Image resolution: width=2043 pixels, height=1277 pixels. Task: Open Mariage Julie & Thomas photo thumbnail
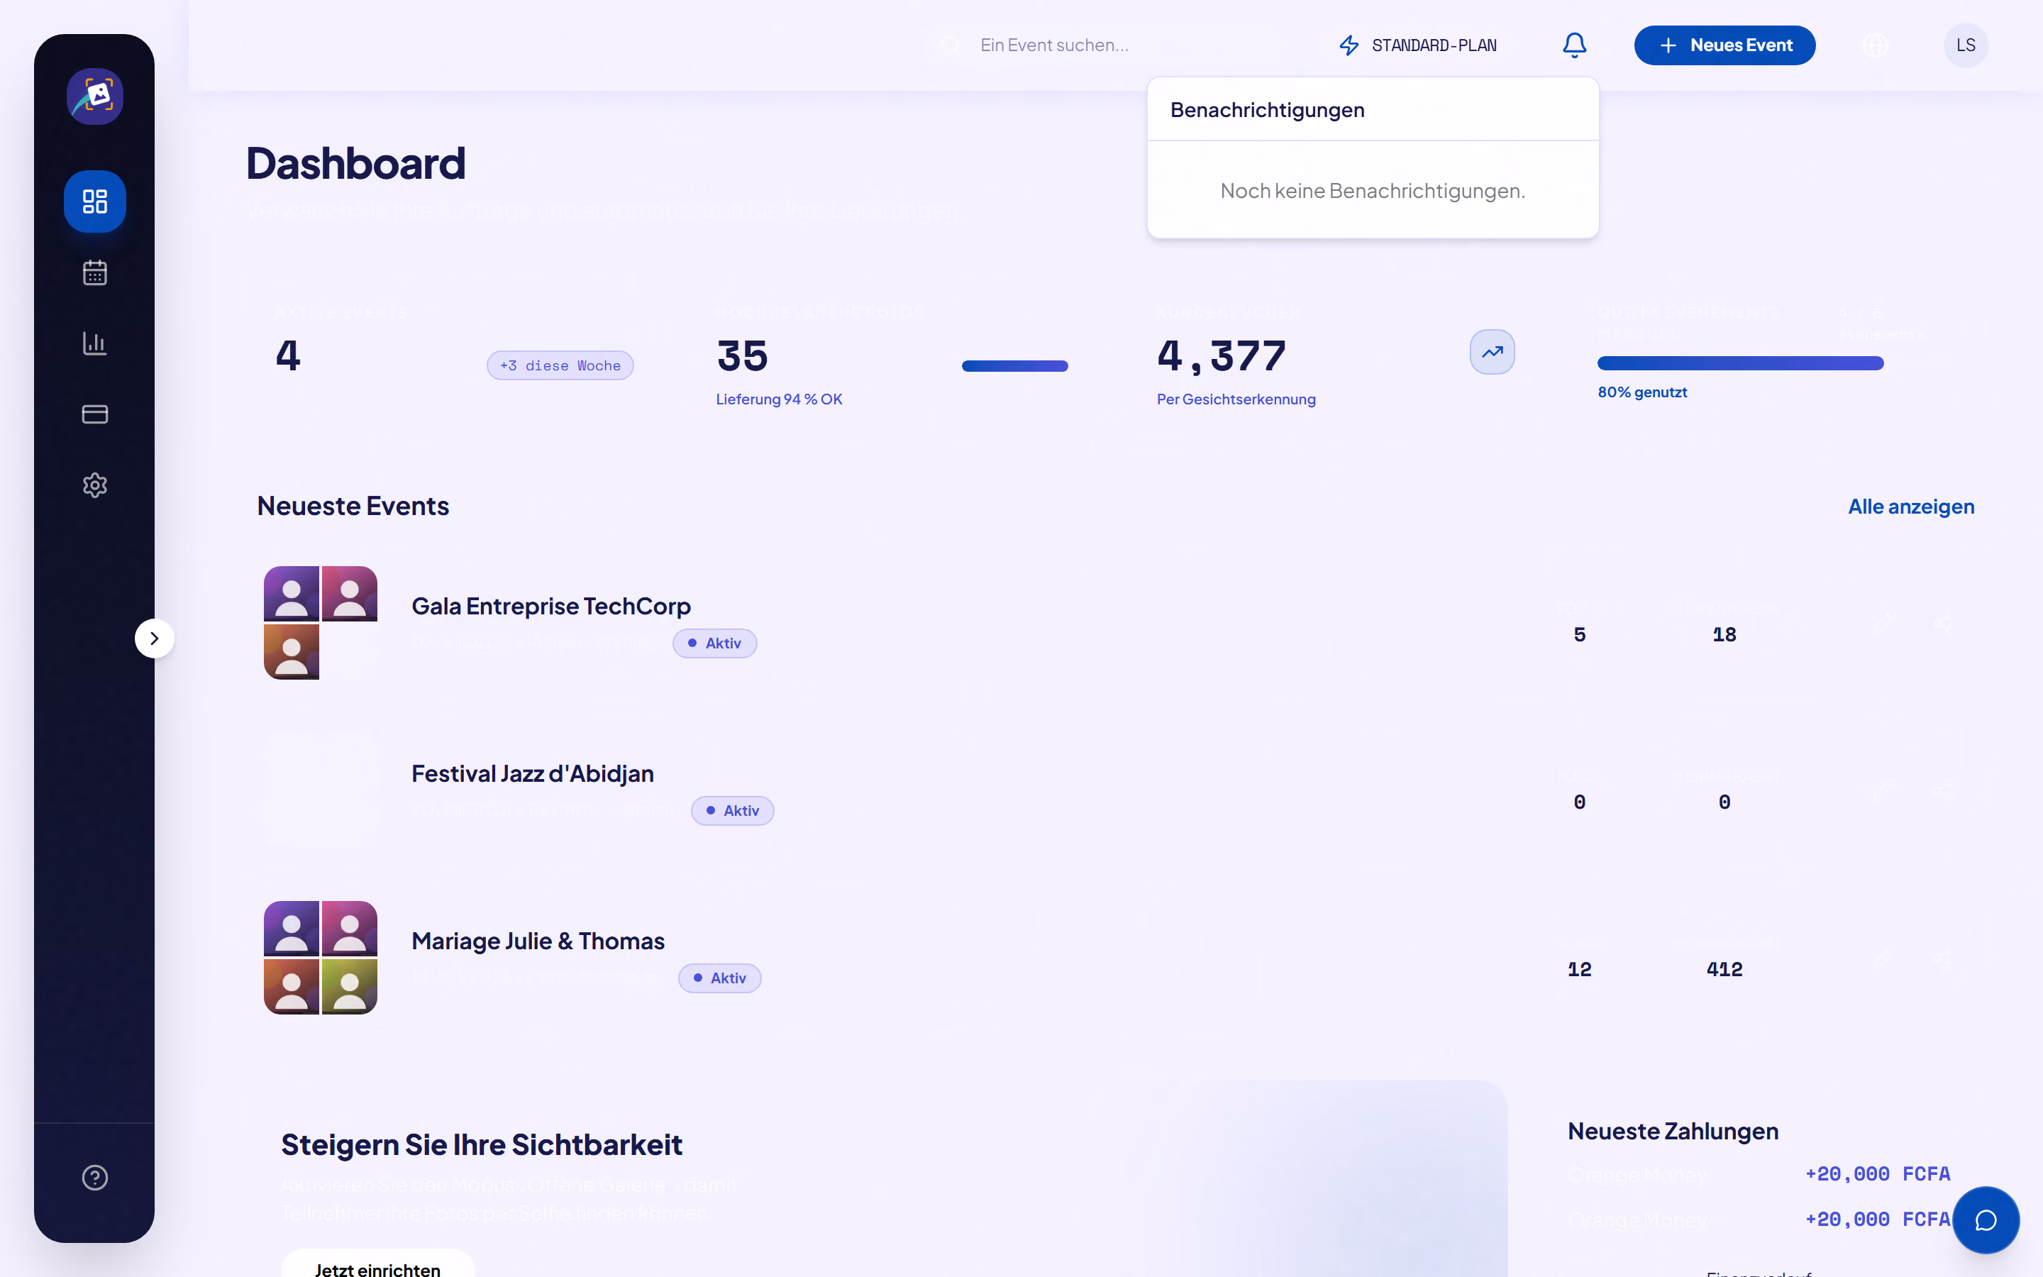point(320,957)
